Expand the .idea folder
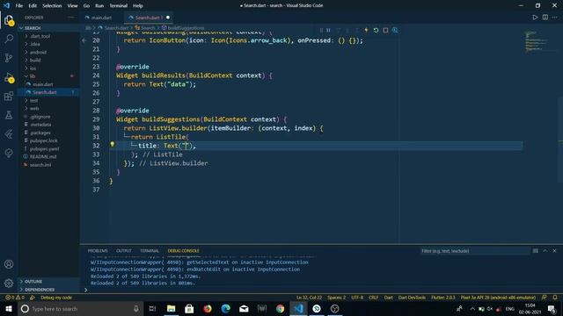The height and width of the screenshot is (316, 563). pyautogui.click(x=48, y=44)
